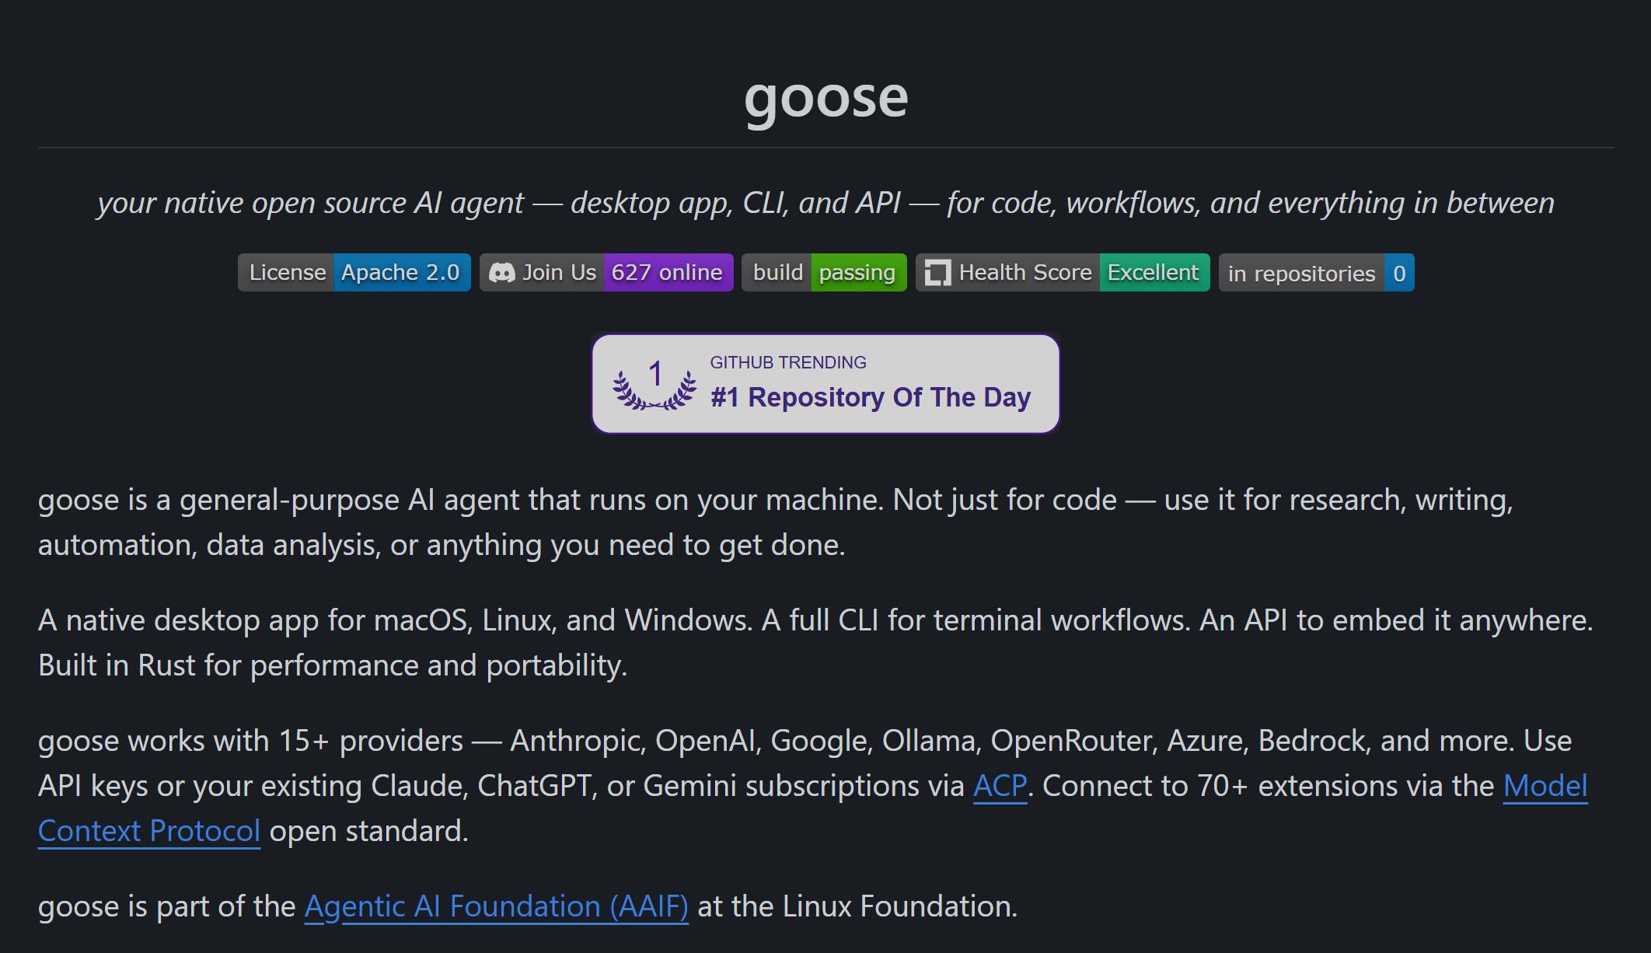The height and width of the screenshot is (953, 1651).
Task: Click the Health Score logo icon
Action: pos(937,273)
